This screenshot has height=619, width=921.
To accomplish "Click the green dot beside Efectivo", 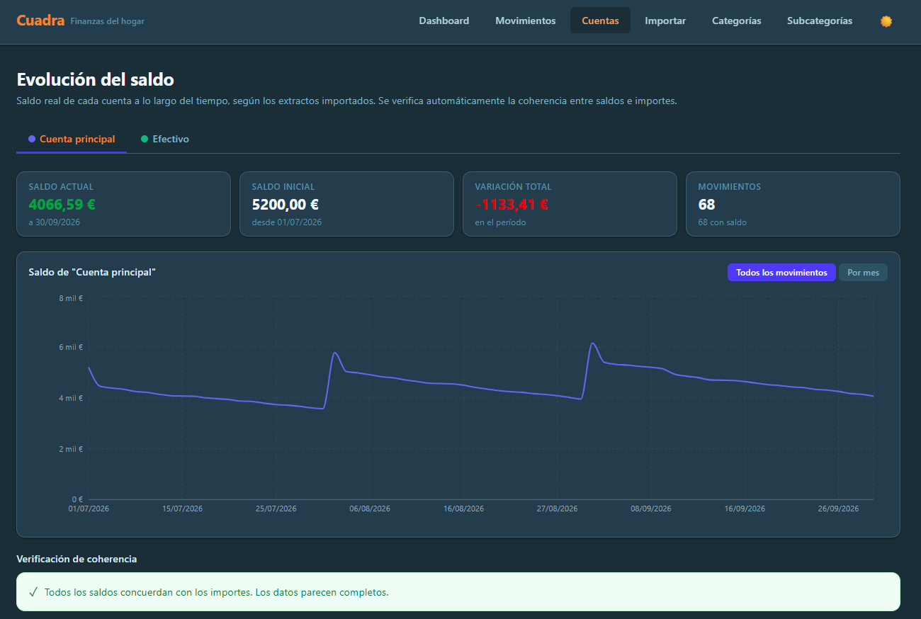I will click(145, 139).
